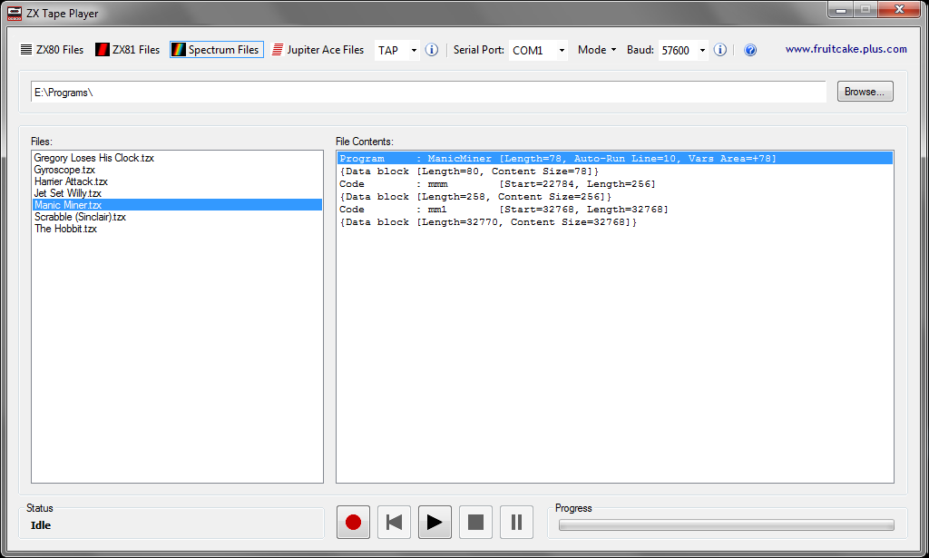Click the info icon next to TAP dropdown
Viewport: 929px width, 558px height.
(x=432, y=50)
